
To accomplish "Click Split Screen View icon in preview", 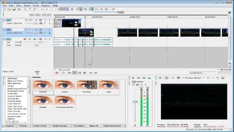I will click(179, 78).
